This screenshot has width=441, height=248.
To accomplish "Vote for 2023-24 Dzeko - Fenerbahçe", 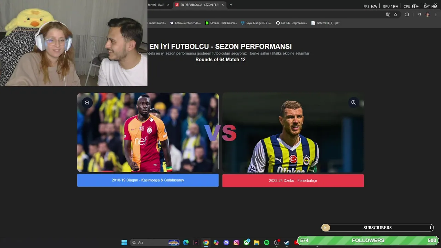I will click(293, 180).
